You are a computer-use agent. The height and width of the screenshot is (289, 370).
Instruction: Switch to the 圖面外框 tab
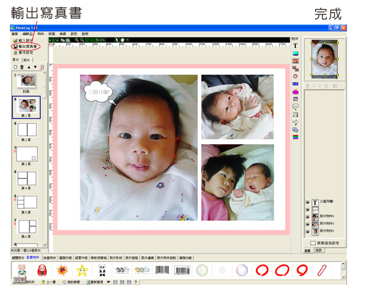(x=65, y=258)
